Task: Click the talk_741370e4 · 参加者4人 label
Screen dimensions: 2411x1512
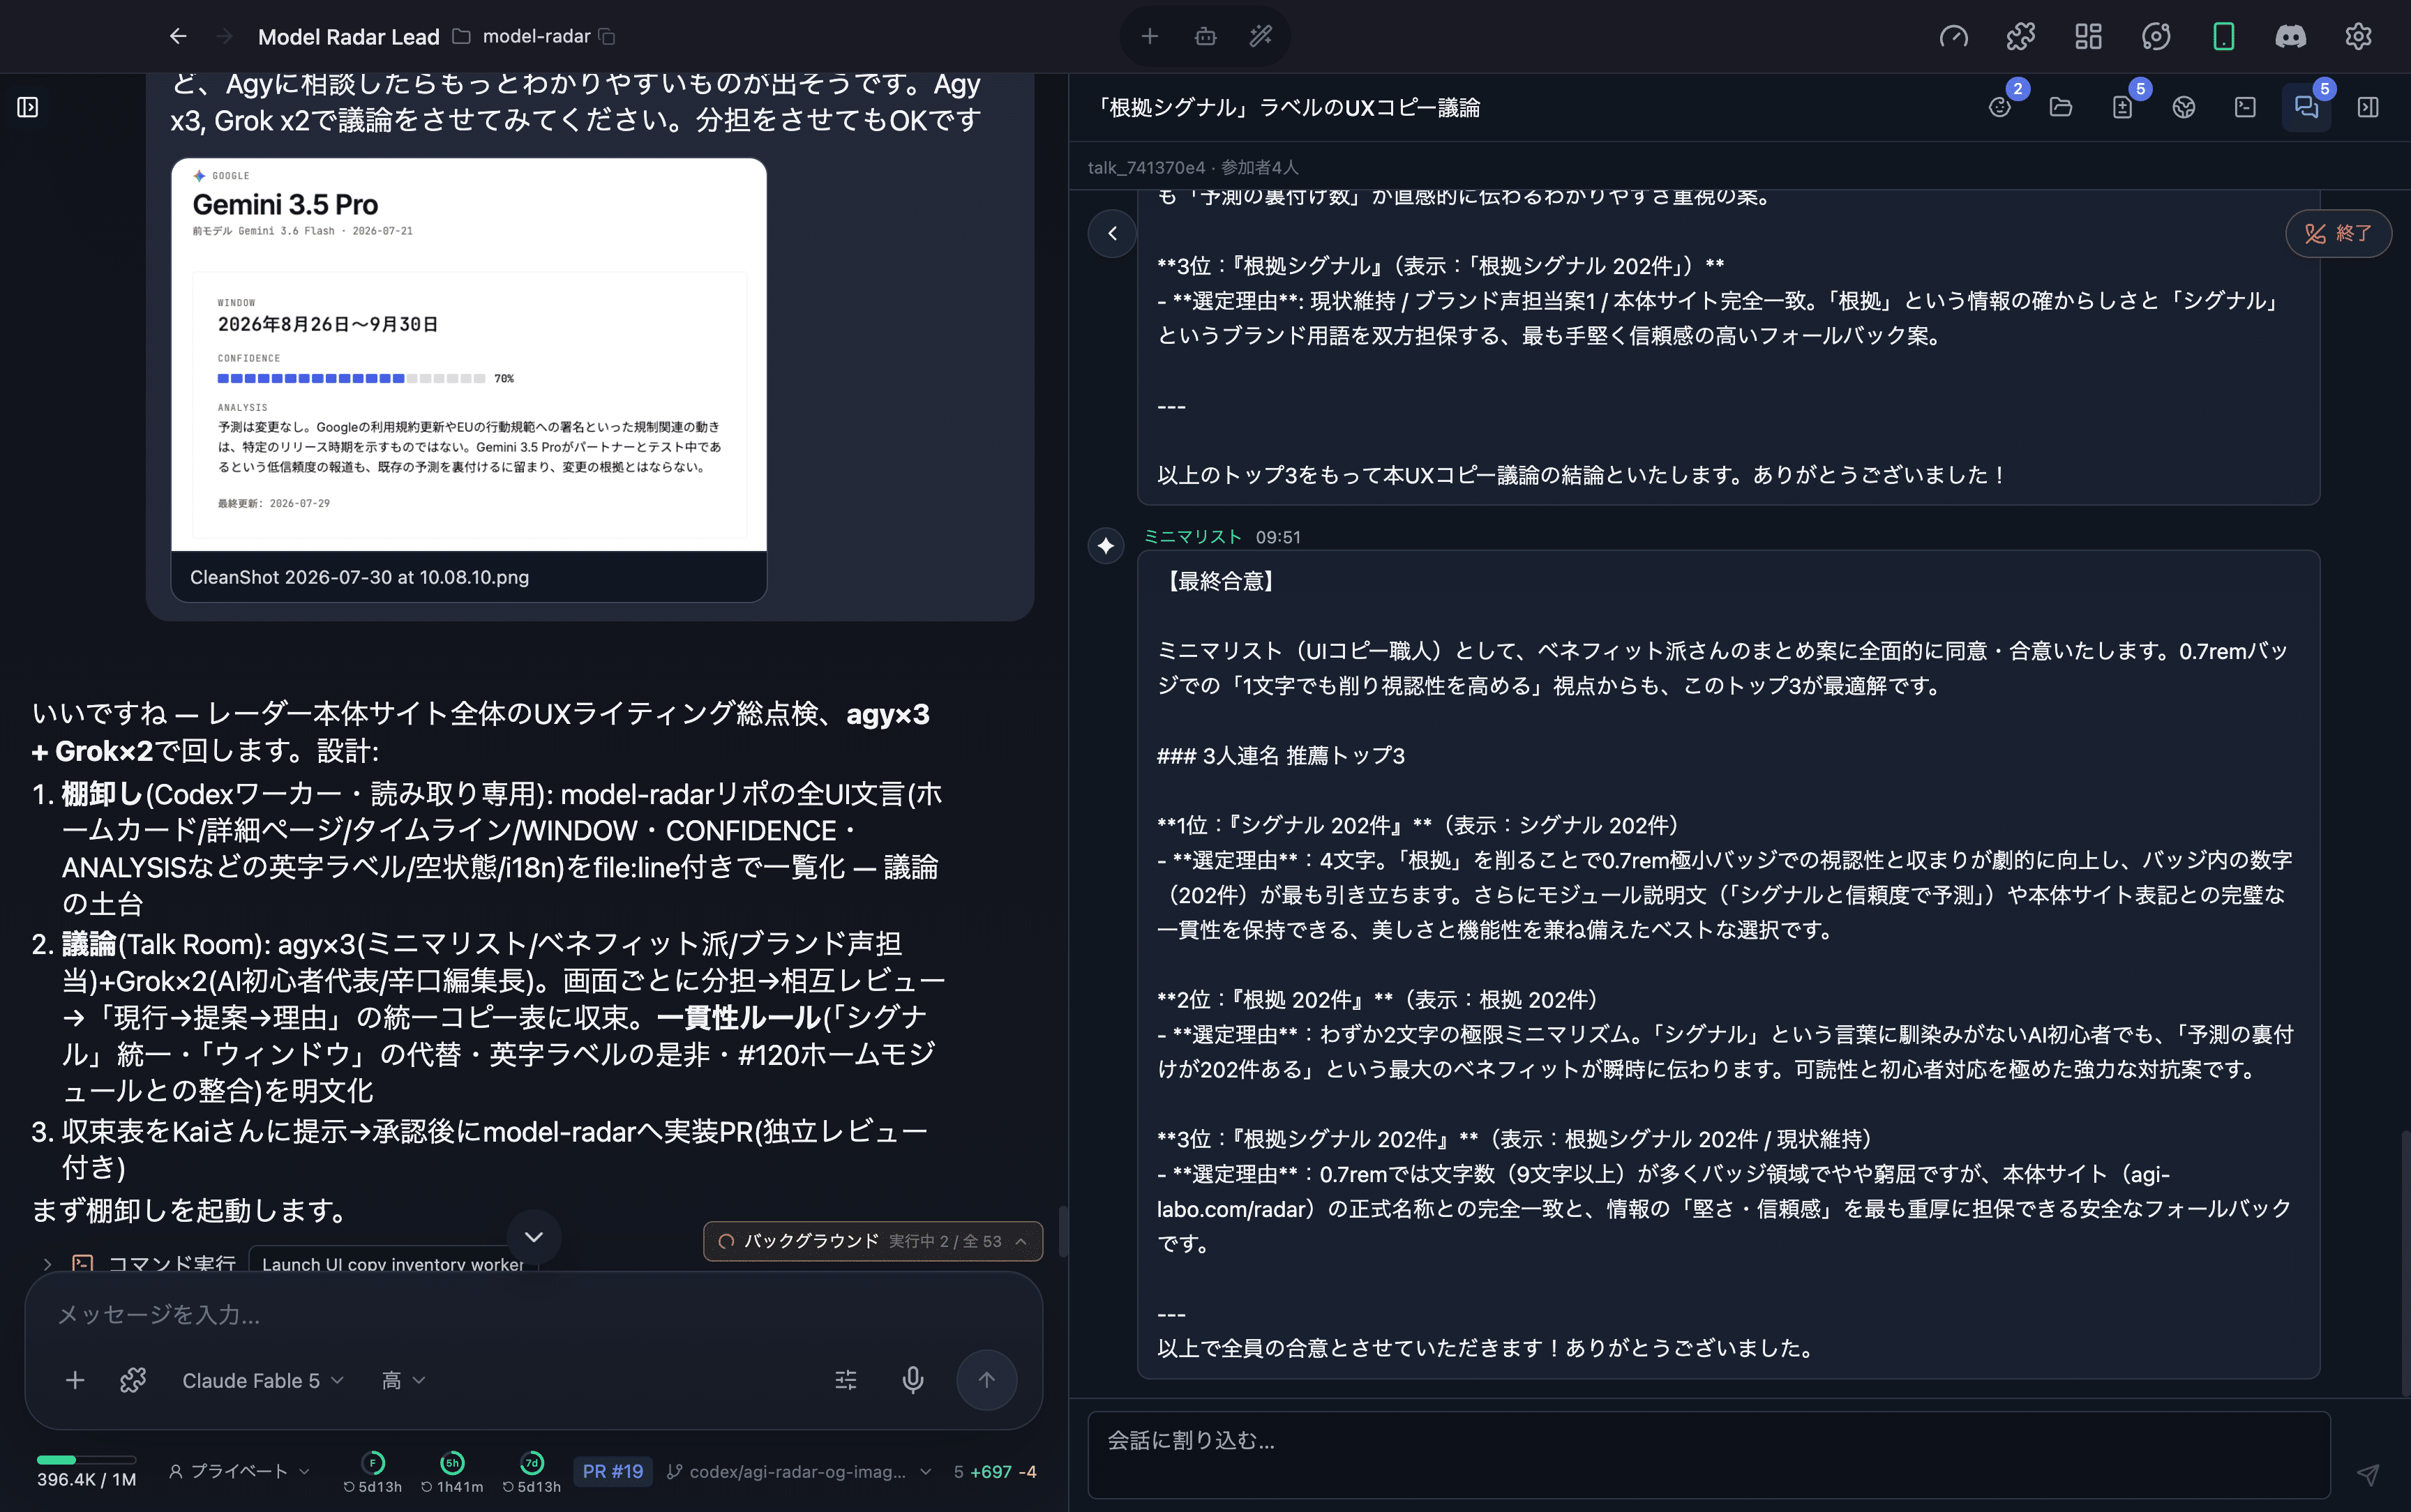Action: tap(1193, 167)
